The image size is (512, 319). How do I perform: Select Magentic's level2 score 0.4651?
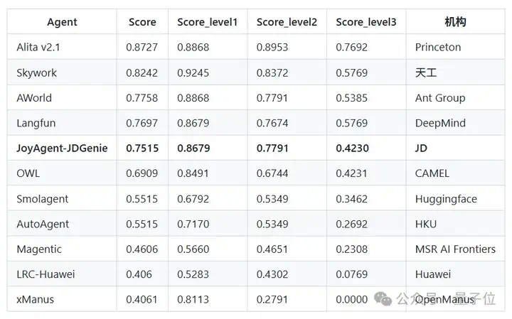(x=272, y=249)
